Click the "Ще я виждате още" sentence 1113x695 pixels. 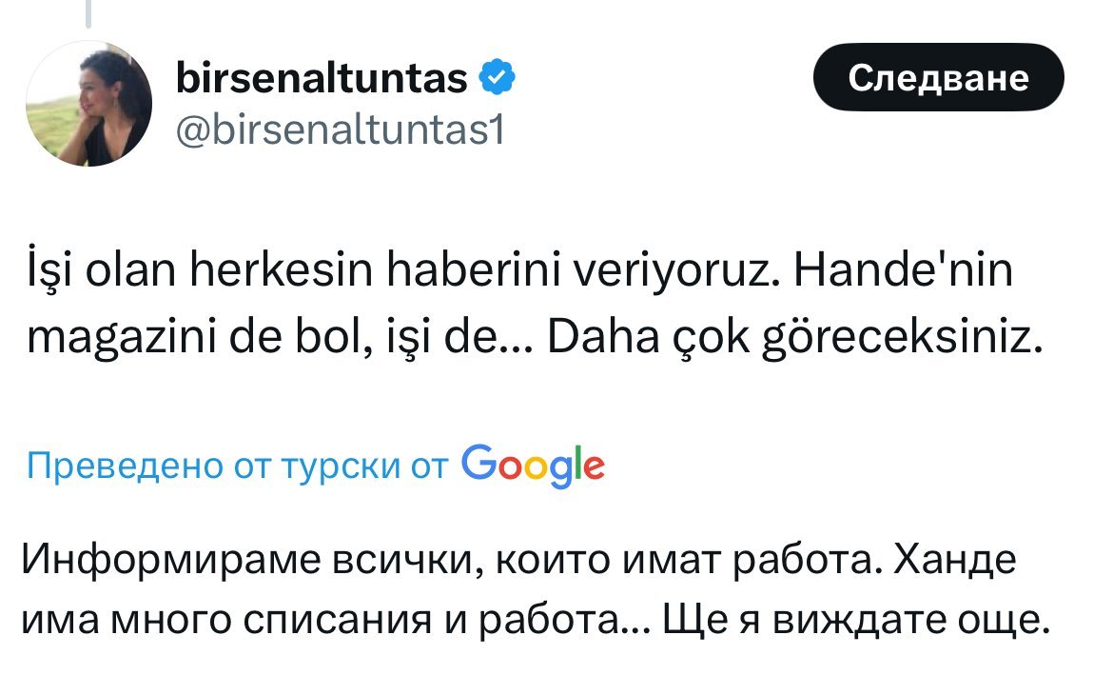[855, 621]
